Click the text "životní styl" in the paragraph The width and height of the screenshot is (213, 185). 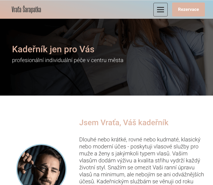click(93, 167)
